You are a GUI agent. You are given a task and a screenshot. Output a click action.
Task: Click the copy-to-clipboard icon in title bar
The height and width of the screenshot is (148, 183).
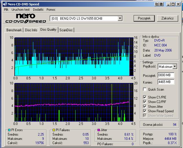pyautogui.click(x=156, y=4)
